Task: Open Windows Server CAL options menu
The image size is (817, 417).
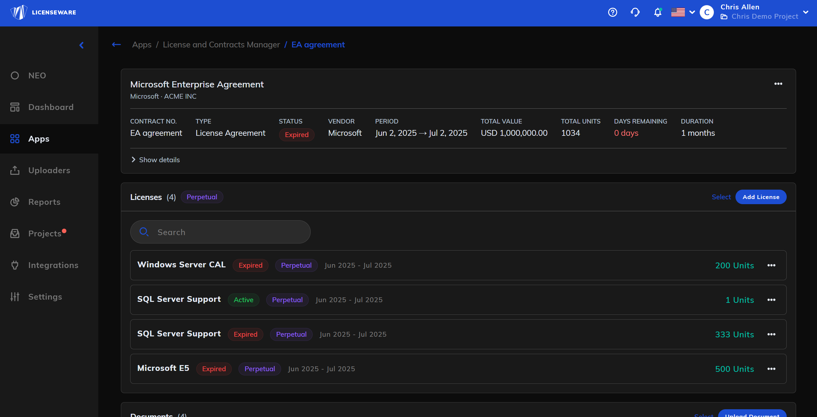Action: coord(771,265)
